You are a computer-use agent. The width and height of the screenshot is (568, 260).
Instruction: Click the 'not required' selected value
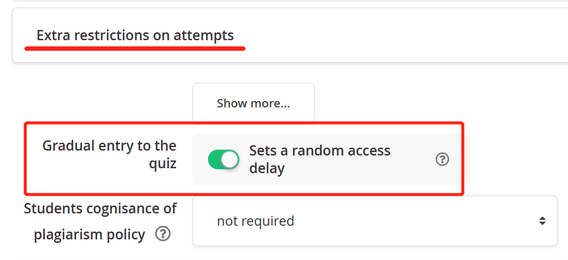point(256,221)
